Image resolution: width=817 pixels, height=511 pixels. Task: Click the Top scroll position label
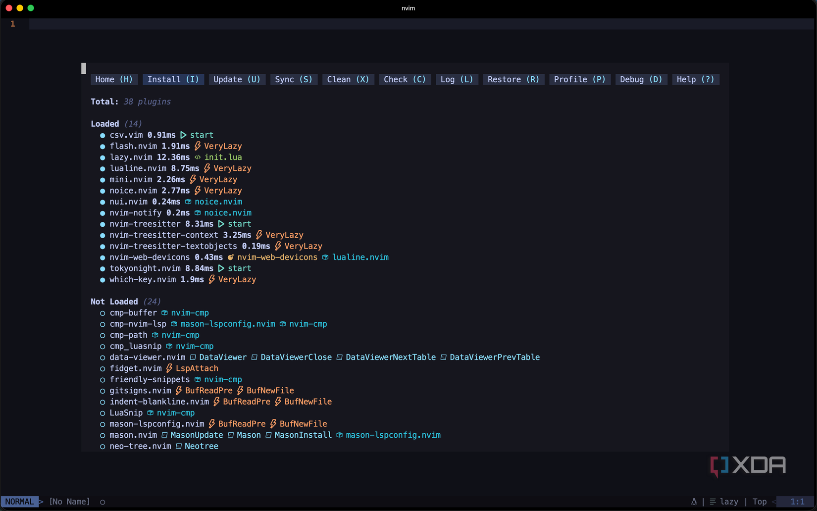point(760,502)
